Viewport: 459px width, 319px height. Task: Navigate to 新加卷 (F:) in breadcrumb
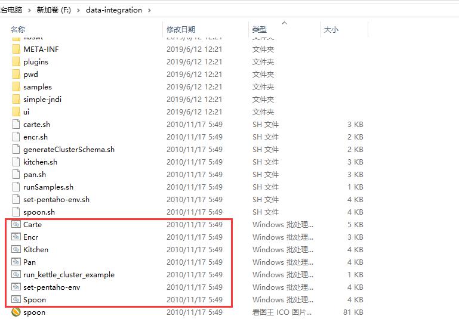(x=54, y=10)
